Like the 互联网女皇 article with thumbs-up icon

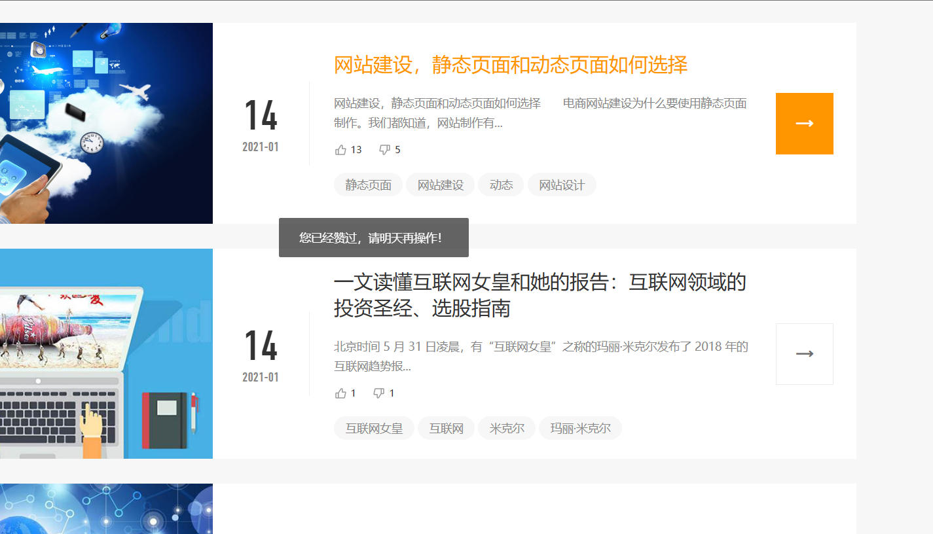coord(340,393)
